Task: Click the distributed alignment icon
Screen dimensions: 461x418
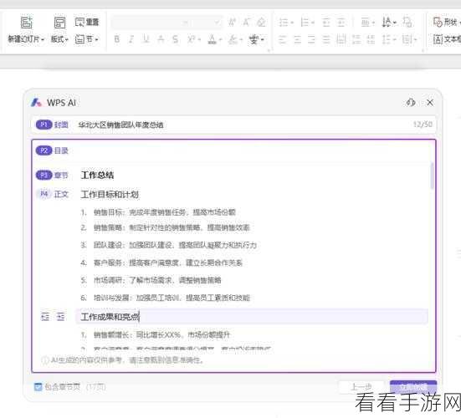Action: [341, 39]
